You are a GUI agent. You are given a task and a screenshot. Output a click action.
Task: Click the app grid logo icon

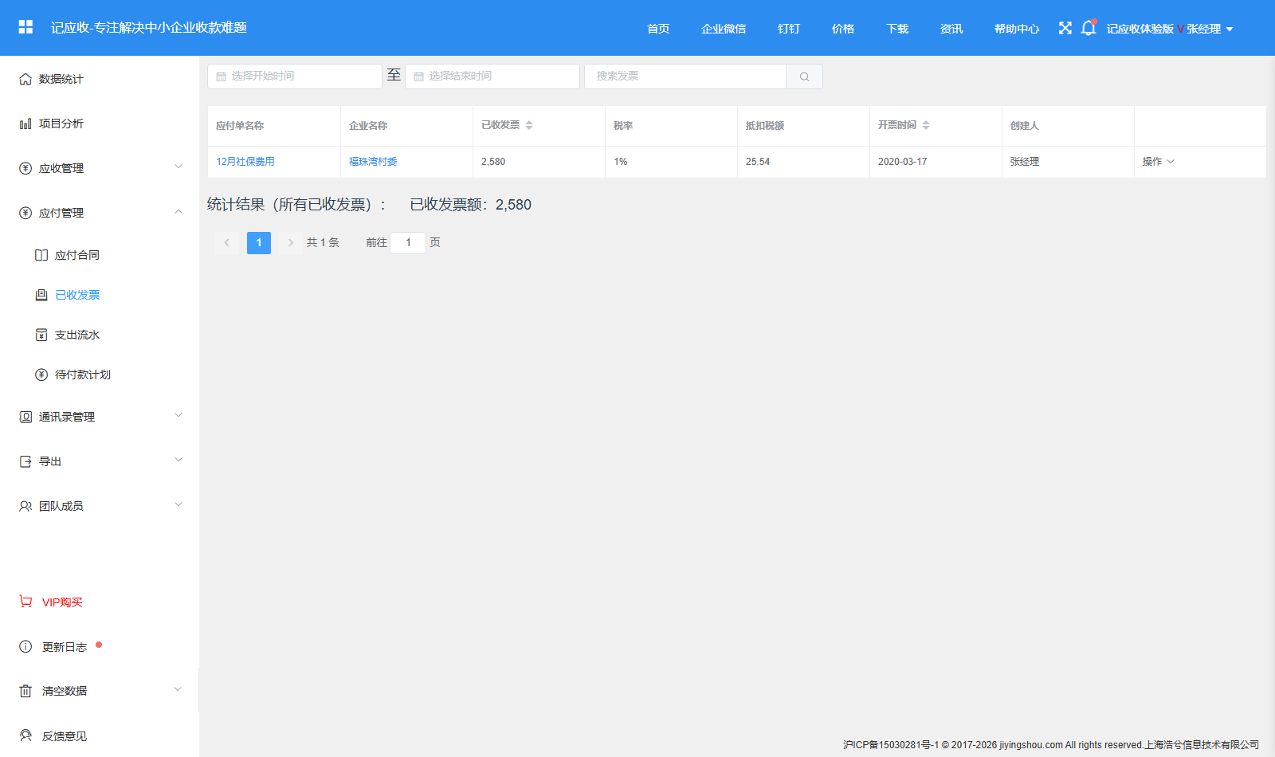click(x=25, y=27)
